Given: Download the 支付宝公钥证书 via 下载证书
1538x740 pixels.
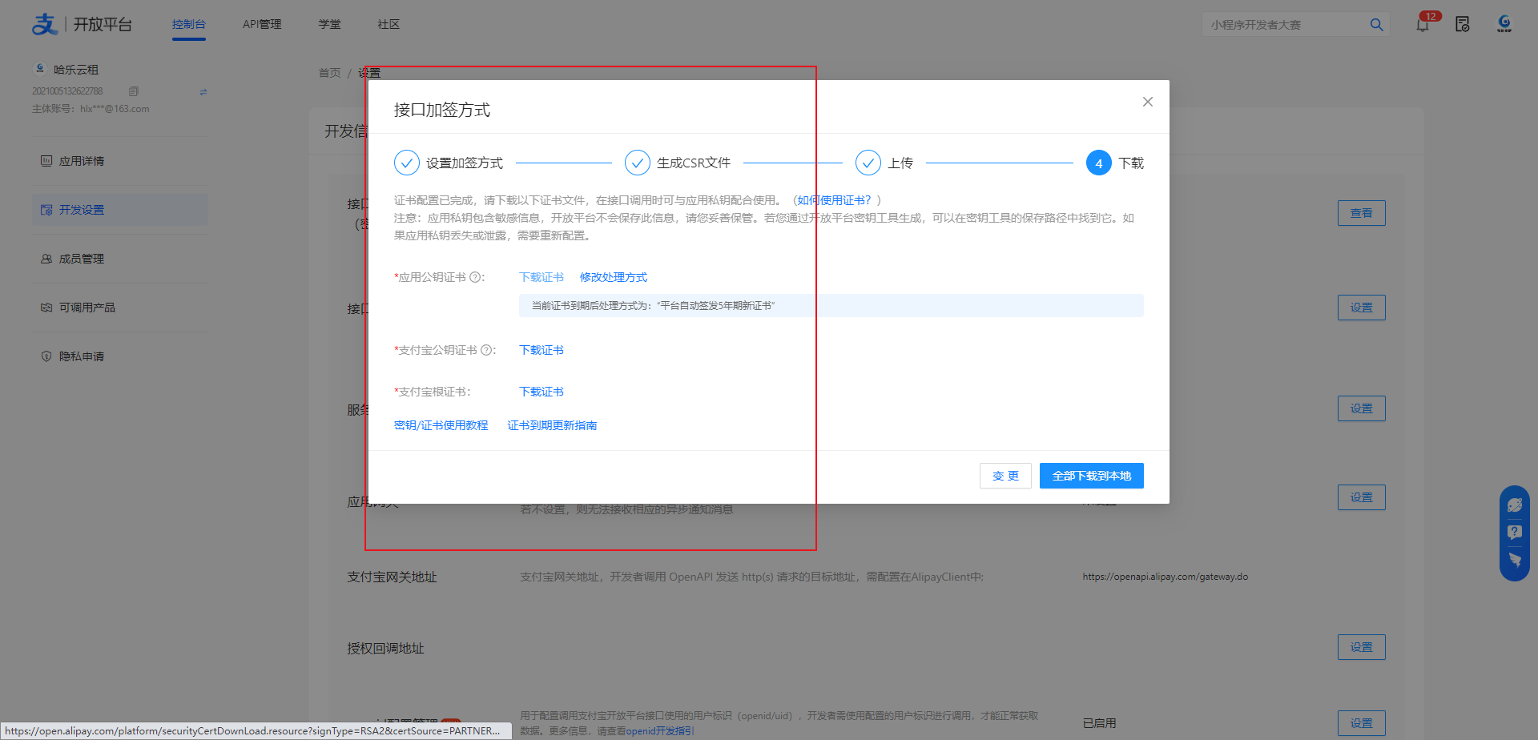Looking at the screenshot, I should (x=542, y=350).
